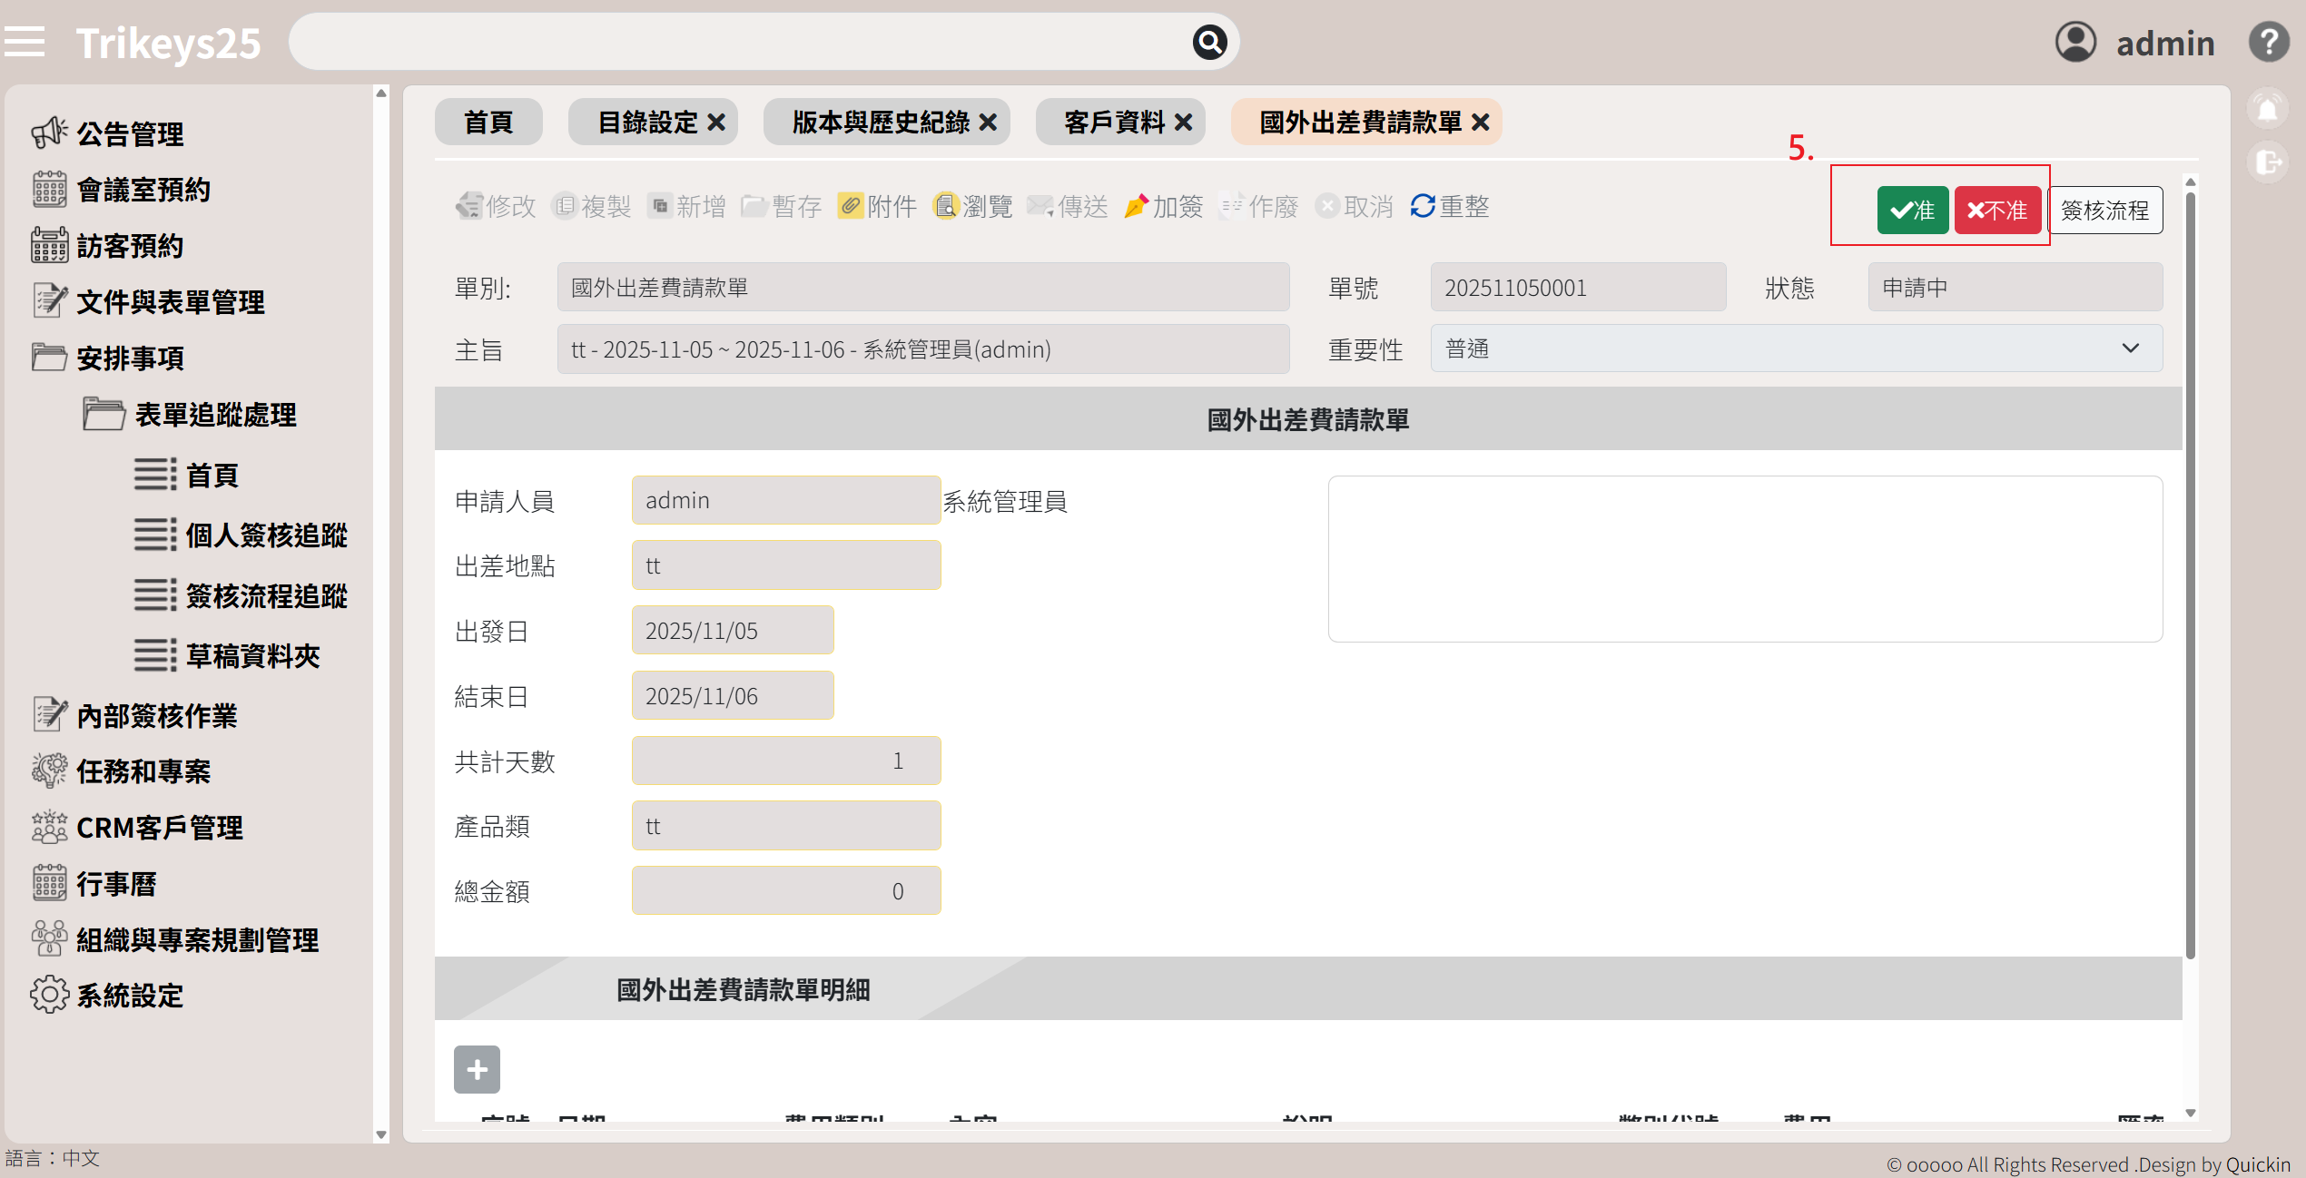Add detail row with plus button
The width and height of the screenshot is (2306, 1178).
click(x=477, y=1069)
